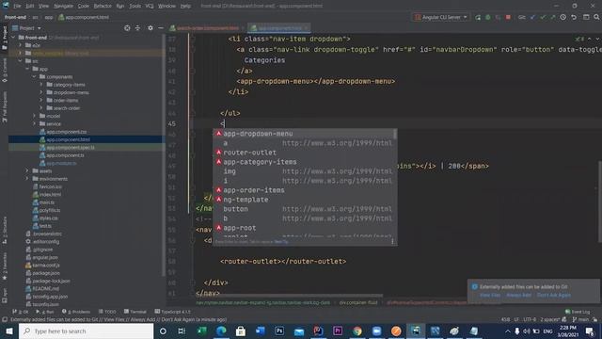Viewport: 602px width, 339px height.
Task: Click Don't Ask Again in notification
Action: pos(554,295)
